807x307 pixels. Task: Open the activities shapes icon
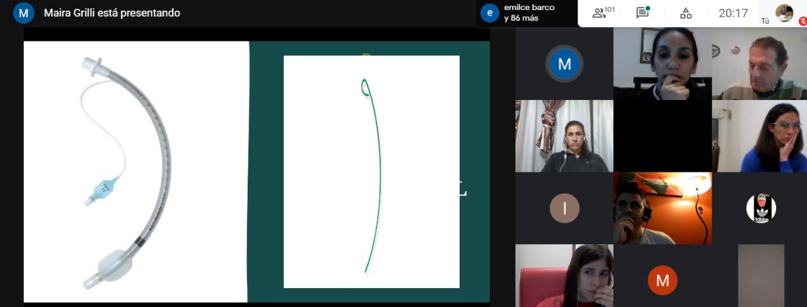686,13
